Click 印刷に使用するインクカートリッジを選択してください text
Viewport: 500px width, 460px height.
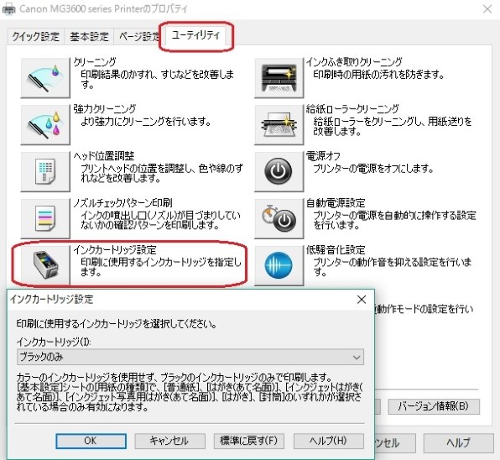117,324
